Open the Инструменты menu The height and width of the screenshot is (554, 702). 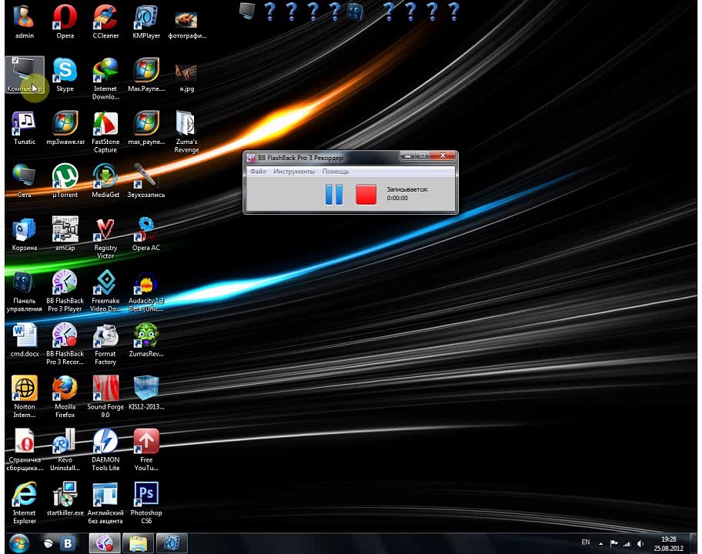tap(294, 172)
